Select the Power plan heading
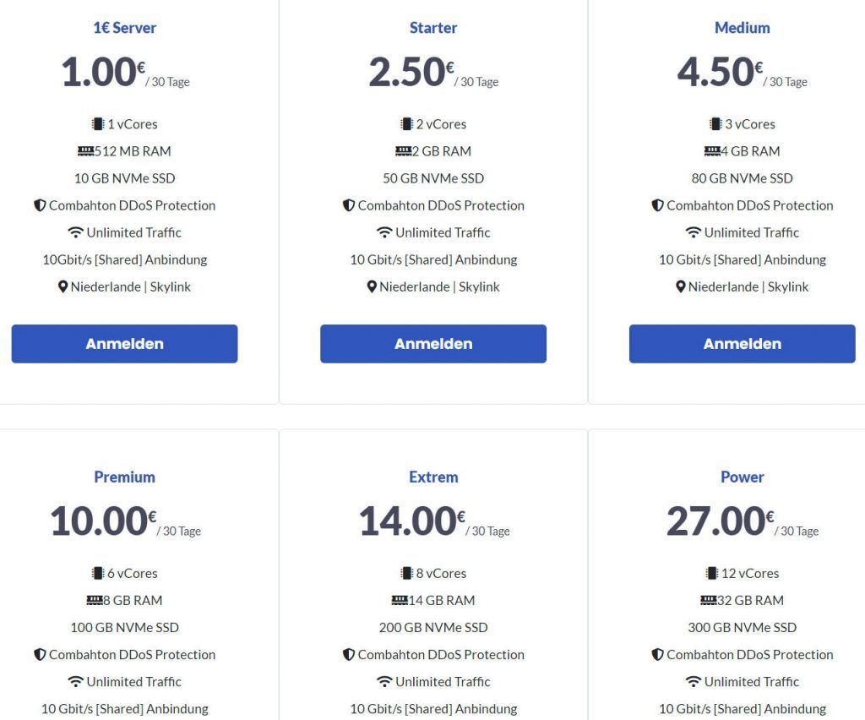Viewport: 865px width, 720px height. (743, 477)
